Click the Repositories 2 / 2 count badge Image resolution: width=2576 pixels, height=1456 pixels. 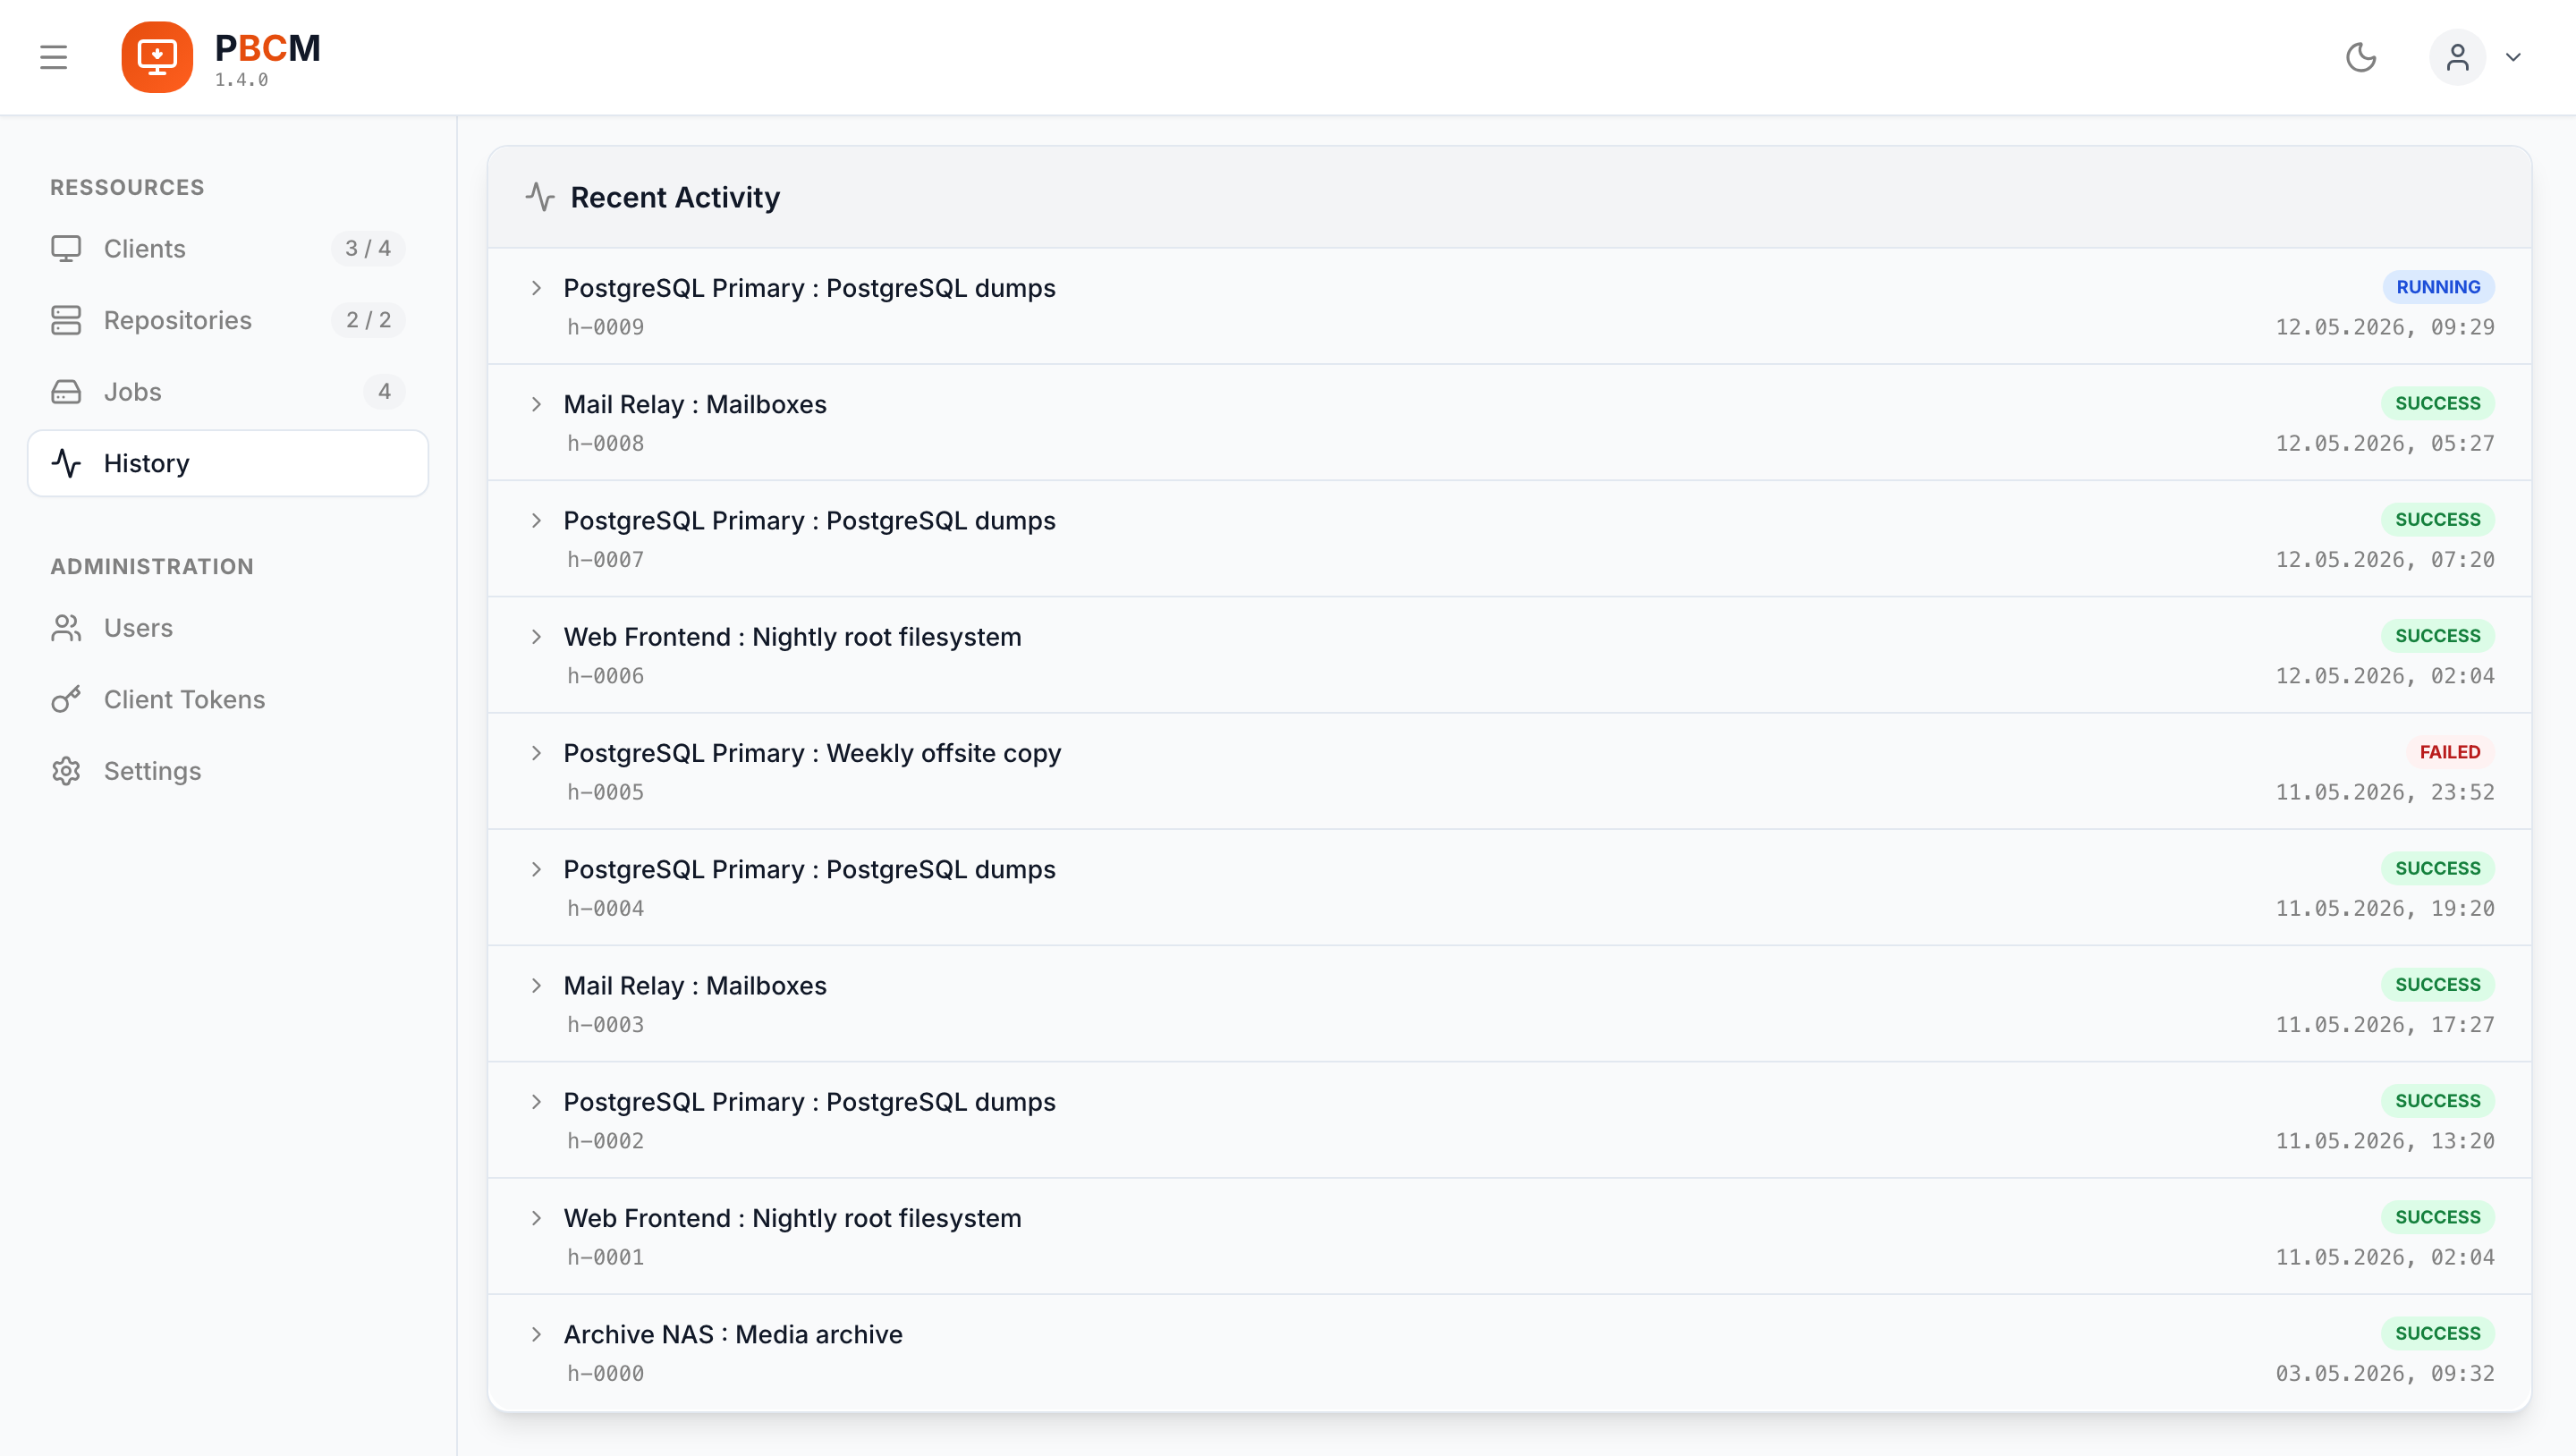368,320
